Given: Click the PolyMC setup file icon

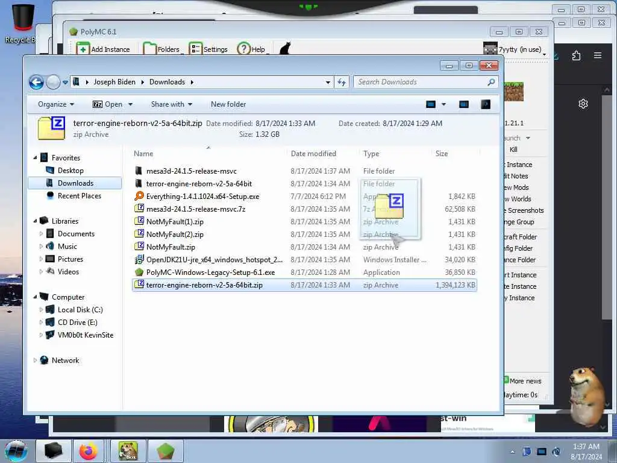Looking at the screenshot, I should 139,272.
